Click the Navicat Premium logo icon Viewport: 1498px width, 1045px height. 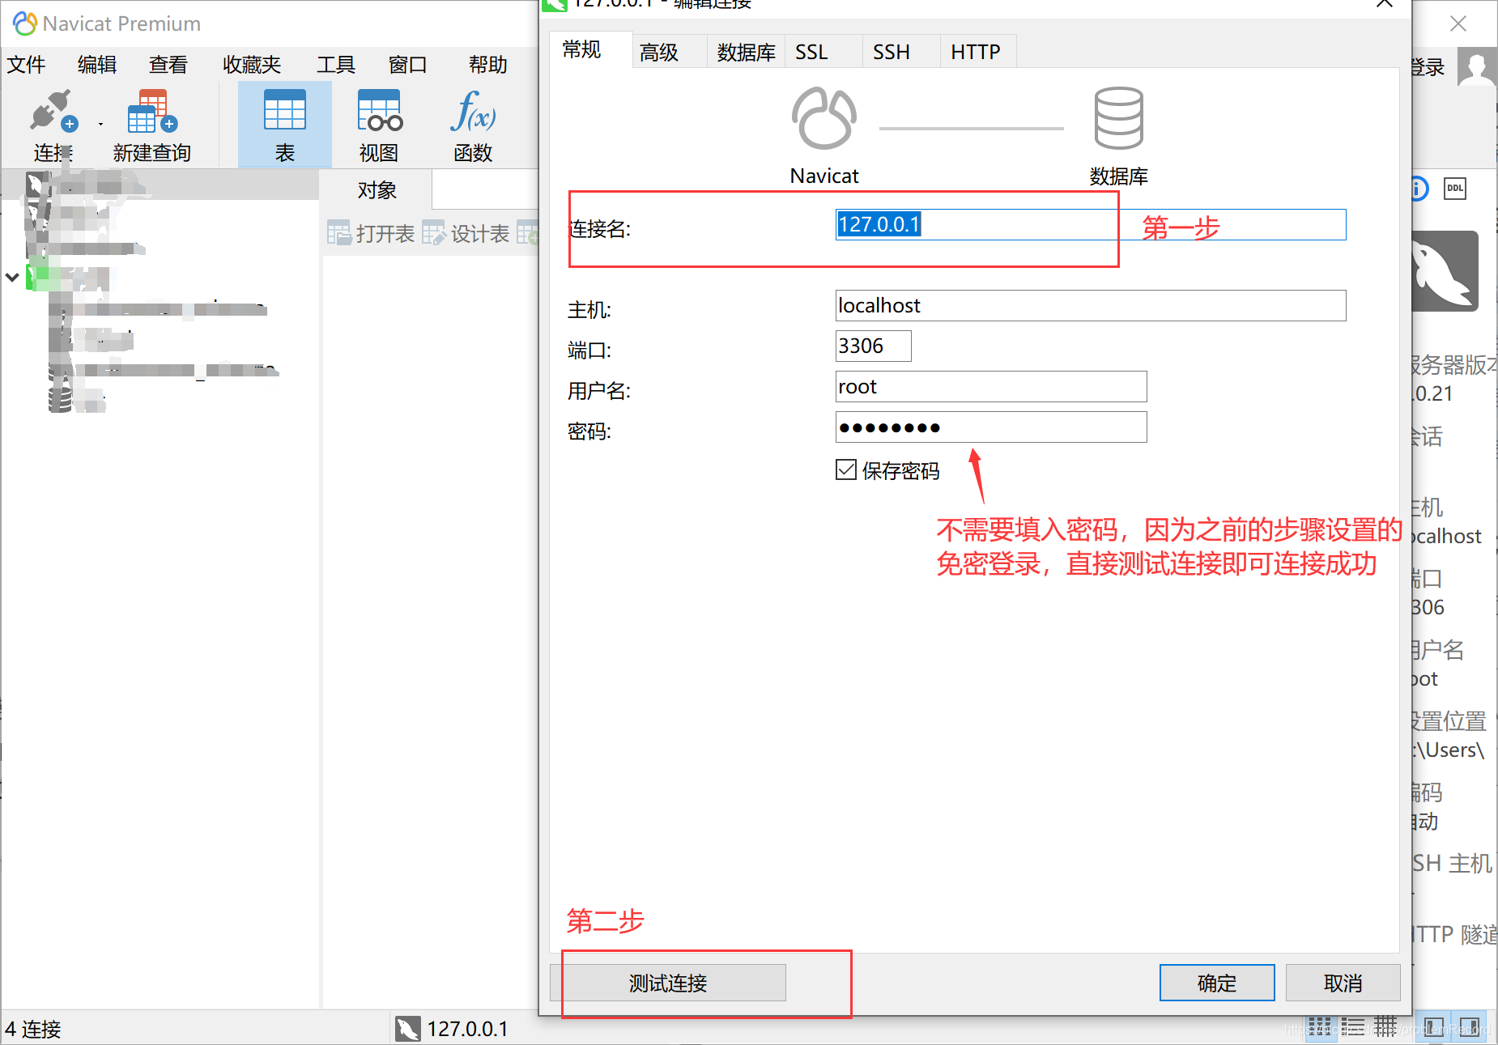click(25, 23)
